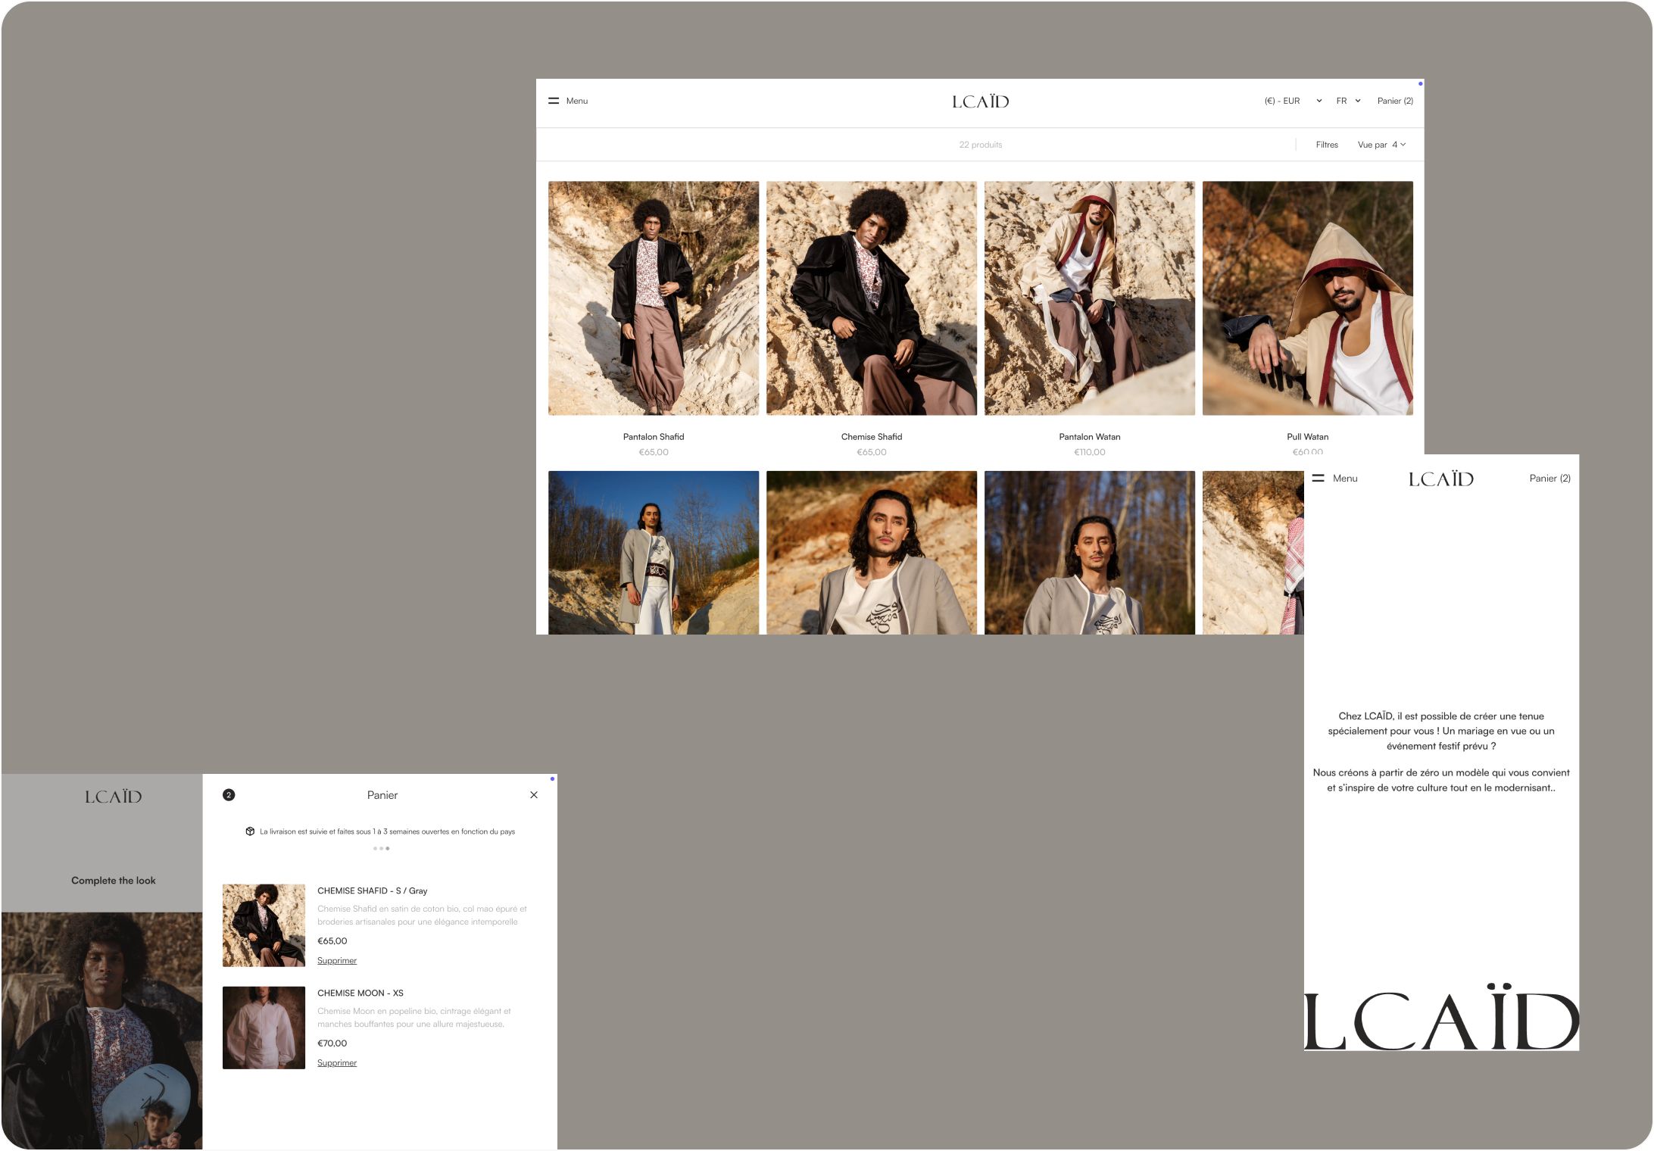The image size is (1654, 1151).
Task: Expand the Vue par 4 dropdown
Action: 1381,145
